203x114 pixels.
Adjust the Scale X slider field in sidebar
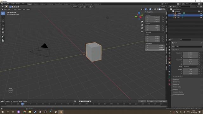(153, 37)
